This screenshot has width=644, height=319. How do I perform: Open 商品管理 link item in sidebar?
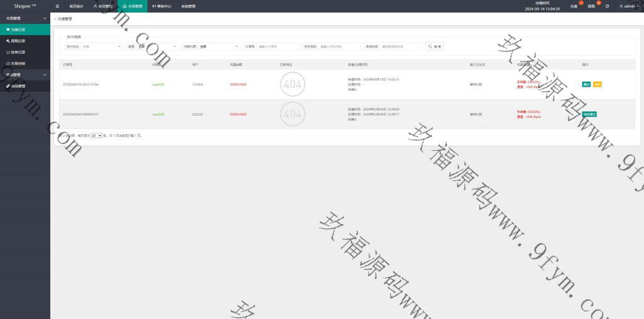tap(18, 86)
